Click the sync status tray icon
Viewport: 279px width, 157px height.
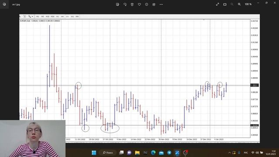pos(234,153)
